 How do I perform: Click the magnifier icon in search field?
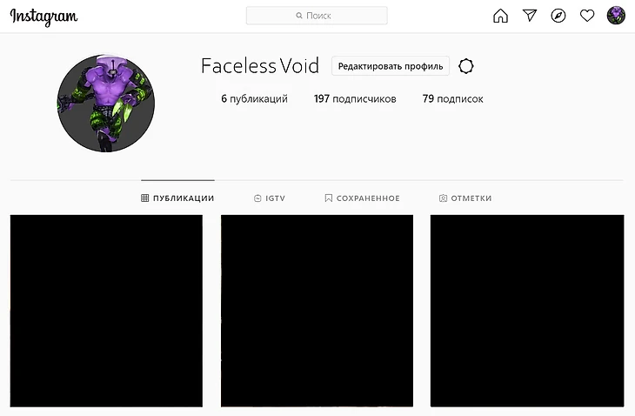[x=299, y=16]
